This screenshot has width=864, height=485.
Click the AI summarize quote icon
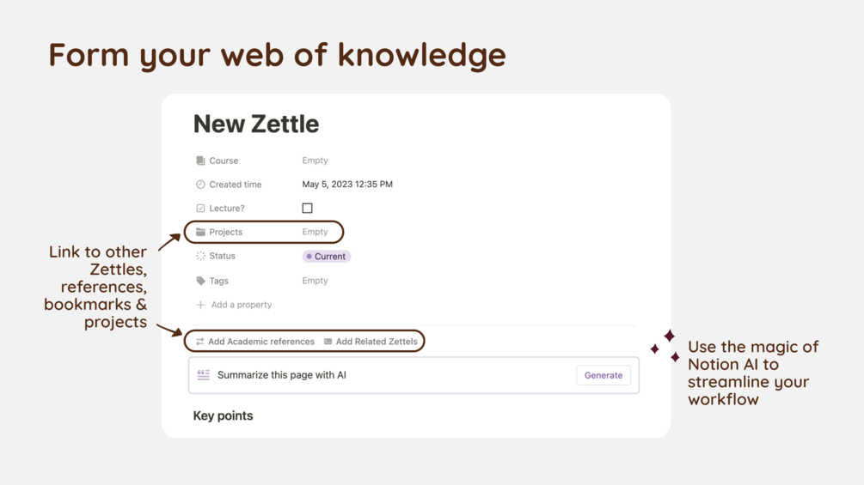[x=204, y=375]
